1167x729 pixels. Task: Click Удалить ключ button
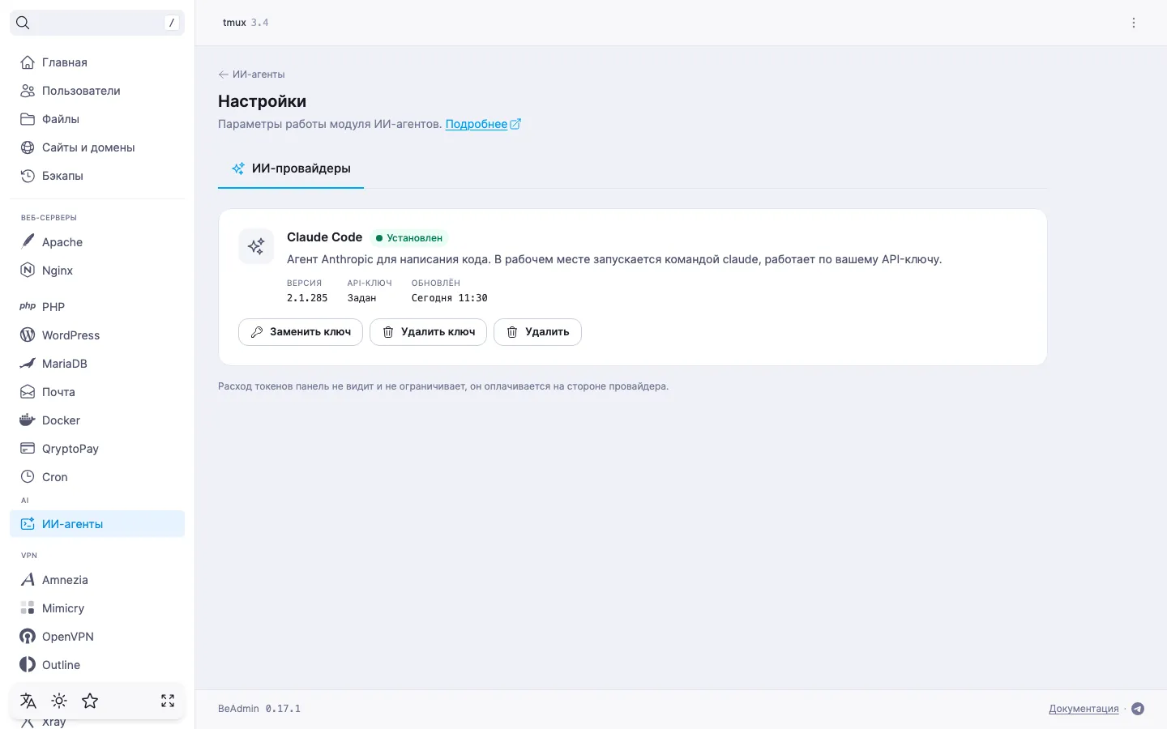pos(428,332)
